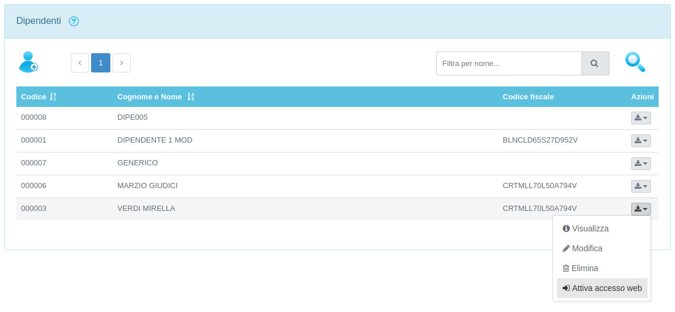Click the Codice fiscale column header
675x312 pixels.
point(528,97)
